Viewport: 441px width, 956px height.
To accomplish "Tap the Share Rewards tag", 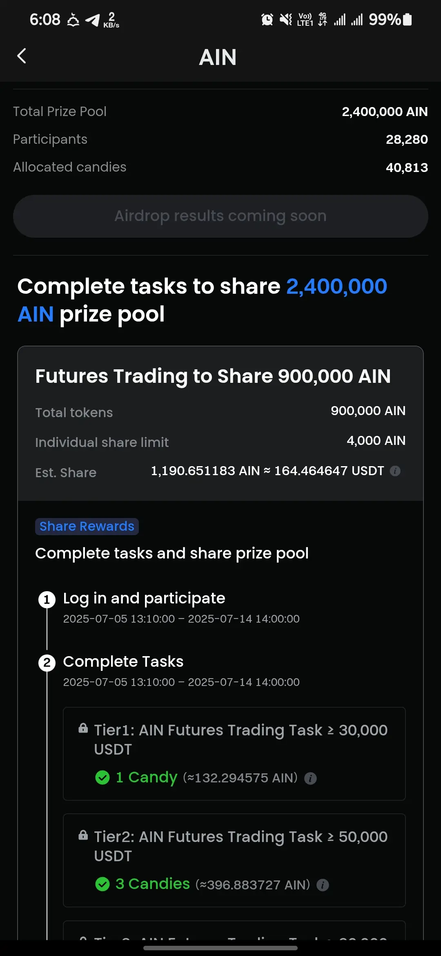I will coord(87,527).
